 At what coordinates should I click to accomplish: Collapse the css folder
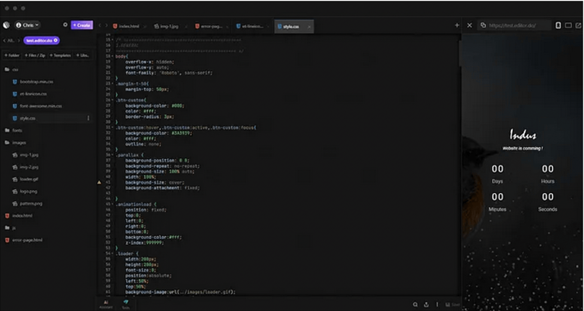pos(12,70)
